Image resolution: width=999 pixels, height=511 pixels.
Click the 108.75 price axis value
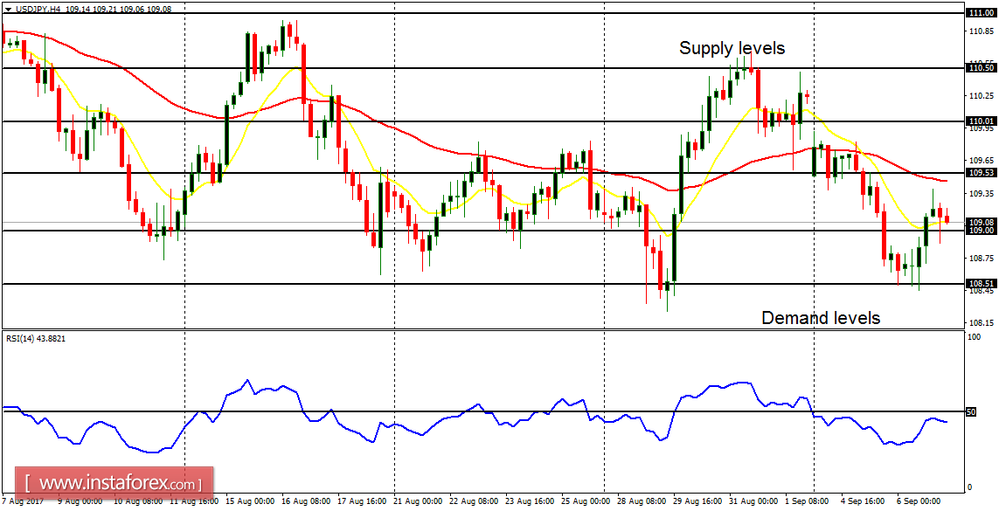982,258
